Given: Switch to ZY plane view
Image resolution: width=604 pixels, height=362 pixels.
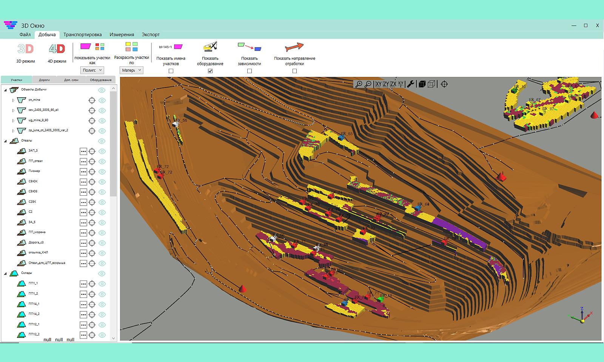Looking at the screenshot, I should click(x=386, y=84).
